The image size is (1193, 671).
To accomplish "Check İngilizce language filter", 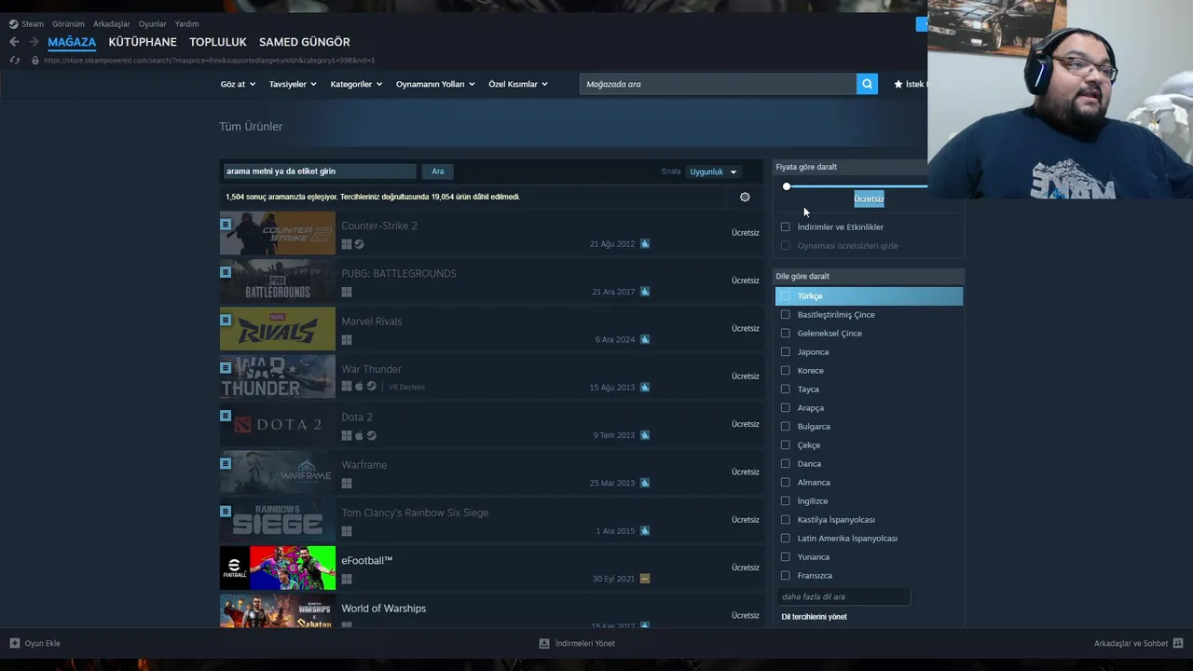I will (x=785, y=500).
